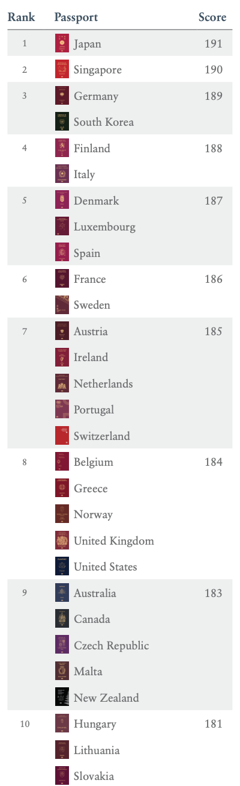Screen dimensions: 240x786
Task: Open the United States passport icon
Action: click(x=62, y=566)
